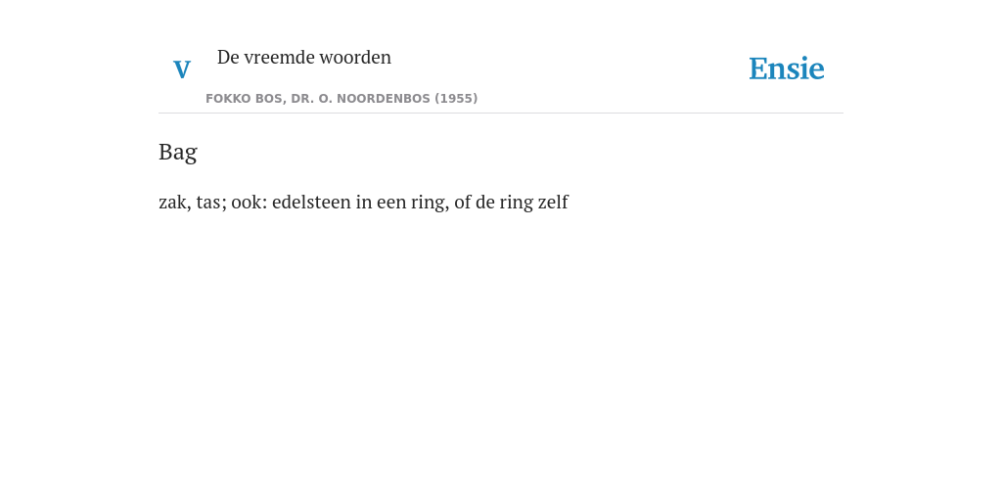Image resolution: width=1002 pixels, height=501 pixels.
Task: Click the surname "BOS" in the byline
Action: [x=265, y=99]
